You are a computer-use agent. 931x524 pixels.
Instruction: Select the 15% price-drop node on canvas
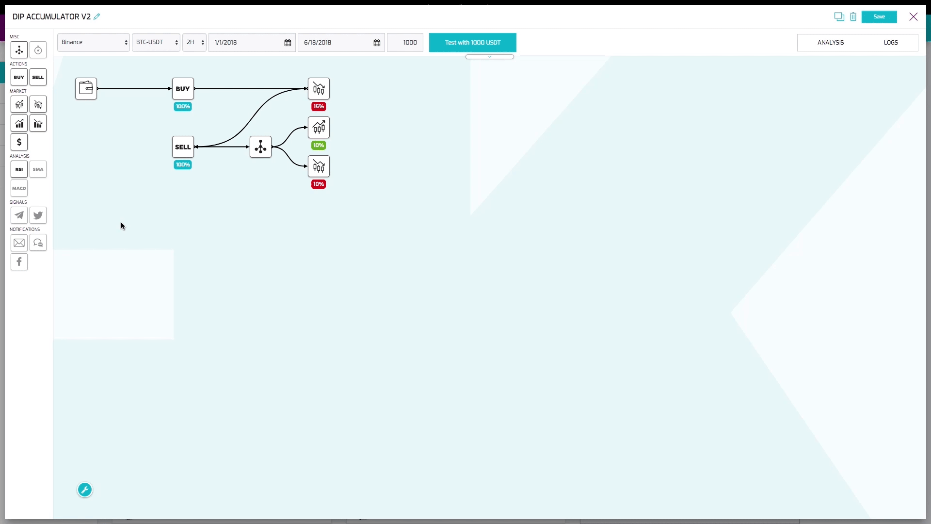click(x=319, y=88)
